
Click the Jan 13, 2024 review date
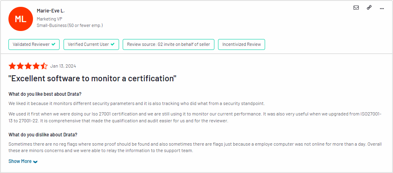click(63, 66)
